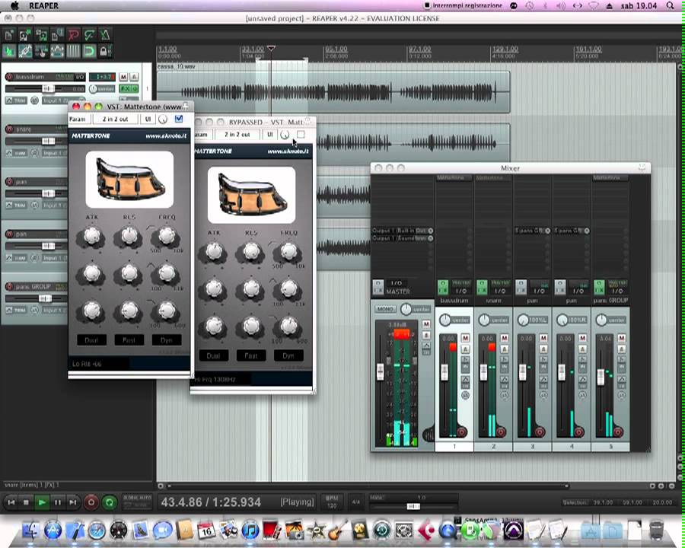Click Fast button in front Mattertone plugin
This screenshot has height=548, width=685.
129,340
